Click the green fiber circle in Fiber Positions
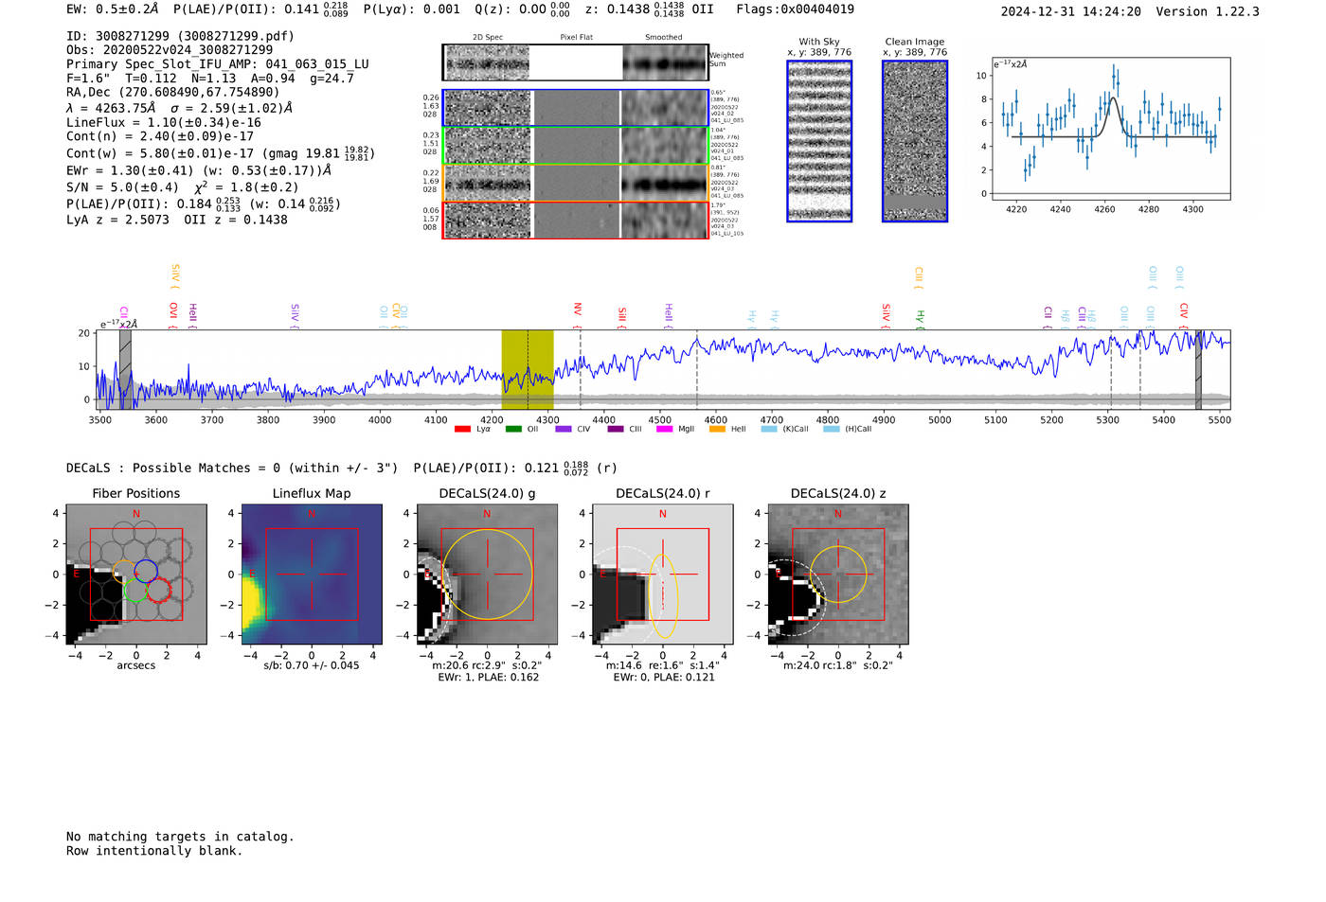The height and width of the screenshot is (902, 1326). click(134, 592)
